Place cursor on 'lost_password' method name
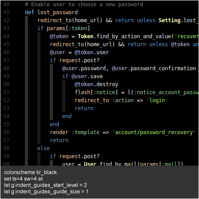The width and height of the screenshot is (199, 199). coord(58,12)
